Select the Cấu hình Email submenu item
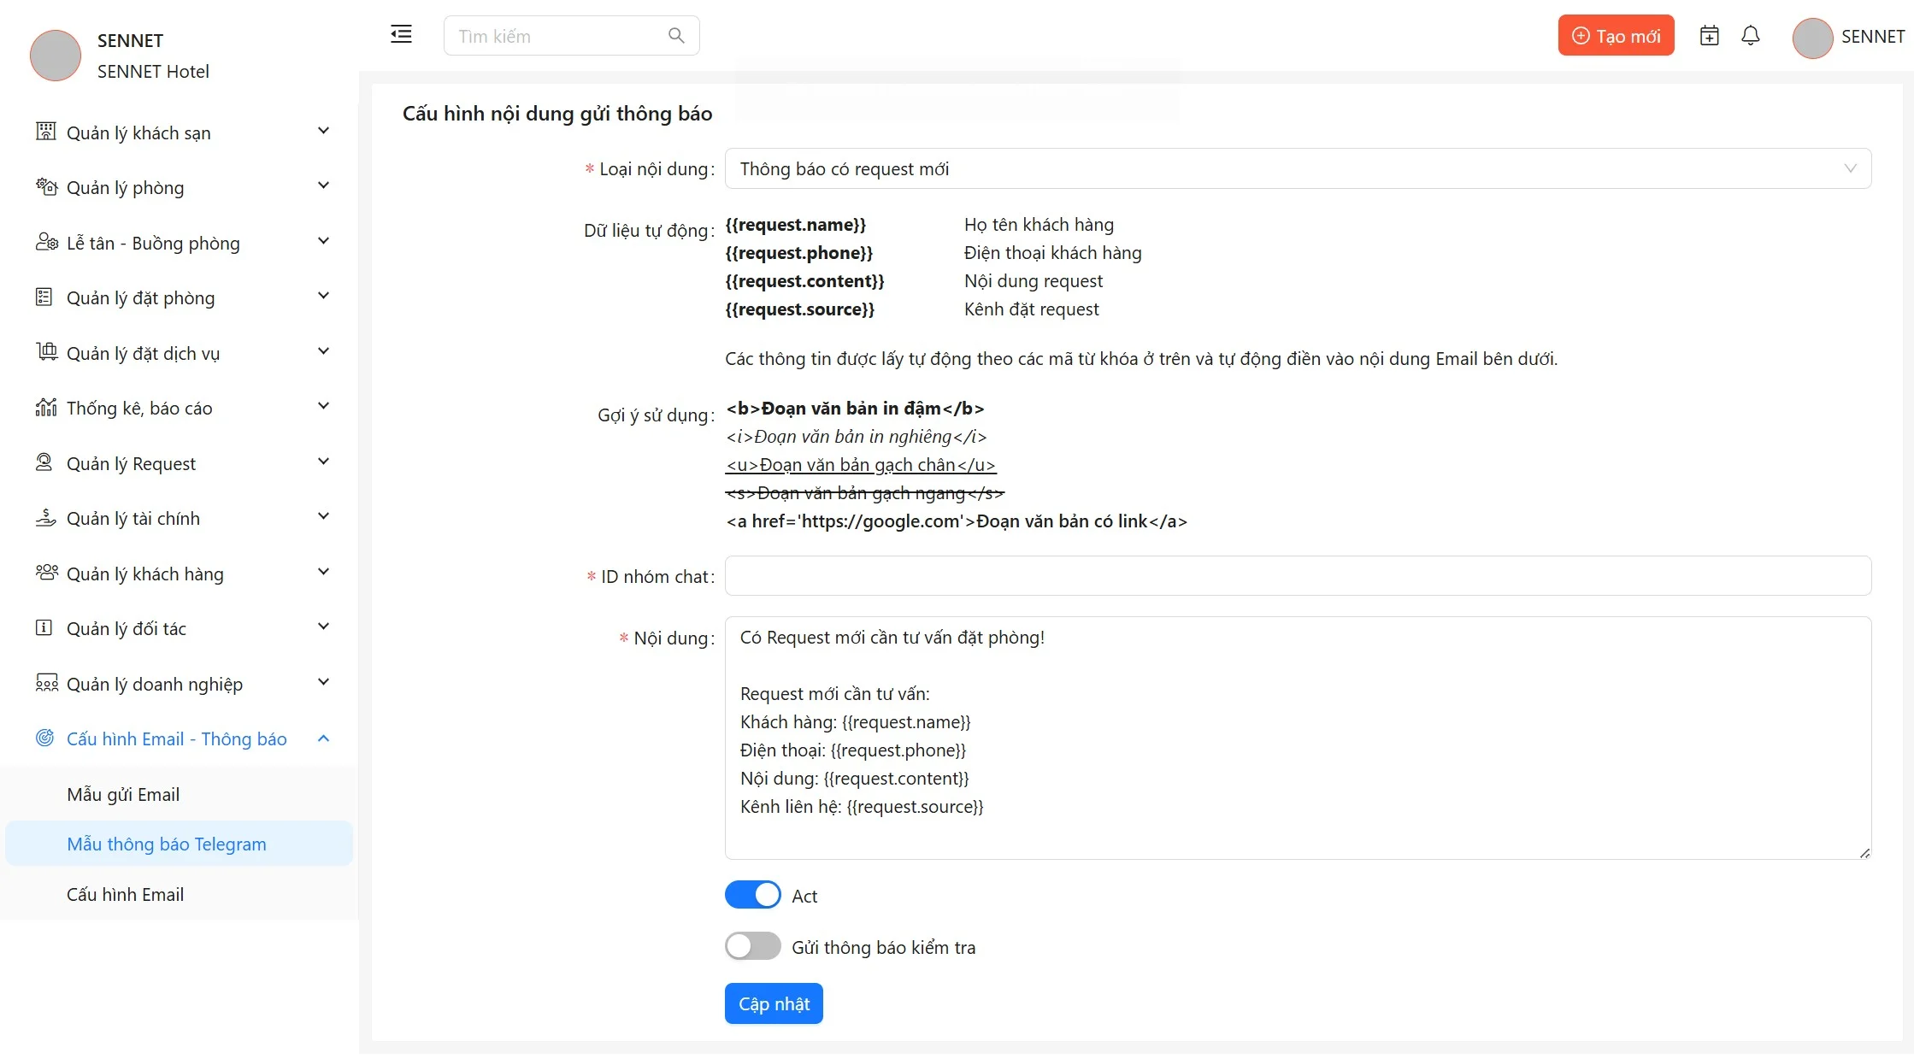The image size is (1914, 1059). click(x=126, y=894)
